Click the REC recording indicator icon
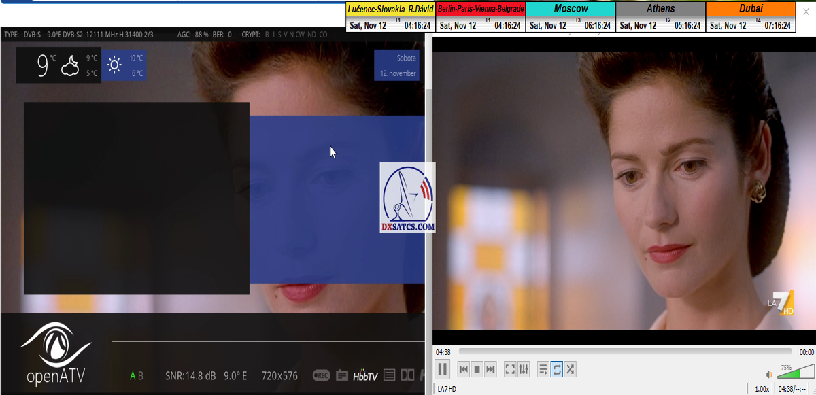 [x=321, y=375]
